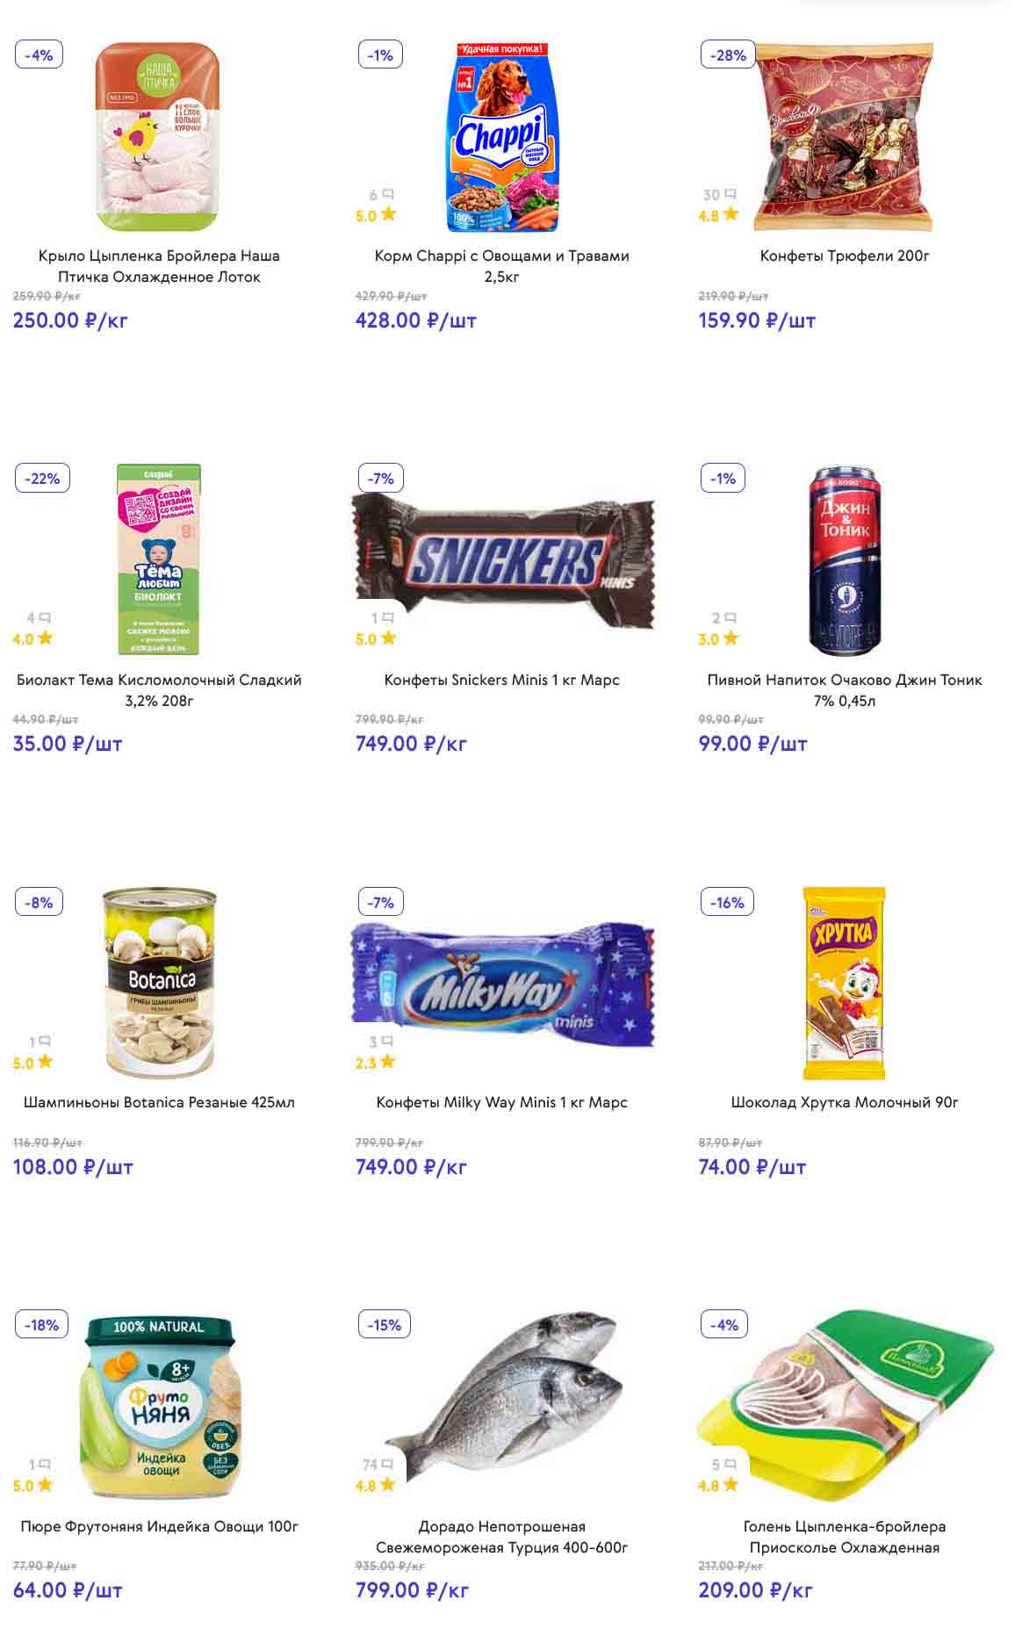The height and width of the screenshot is (1629, 1022).
Task: Open Пюре Фрутоняня Индейка Овощи title
Action: click(159, 1526)
